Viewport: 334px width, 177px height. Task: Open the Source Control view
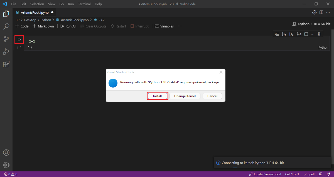coord(6,39)
